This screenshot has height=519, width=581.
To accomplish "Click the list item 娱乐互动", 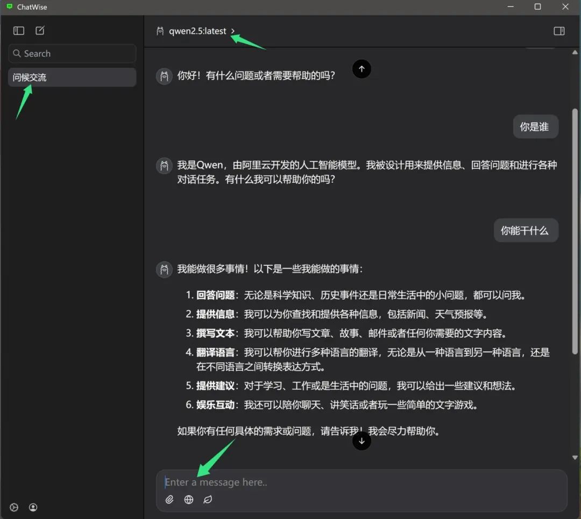I will [332, 404].
